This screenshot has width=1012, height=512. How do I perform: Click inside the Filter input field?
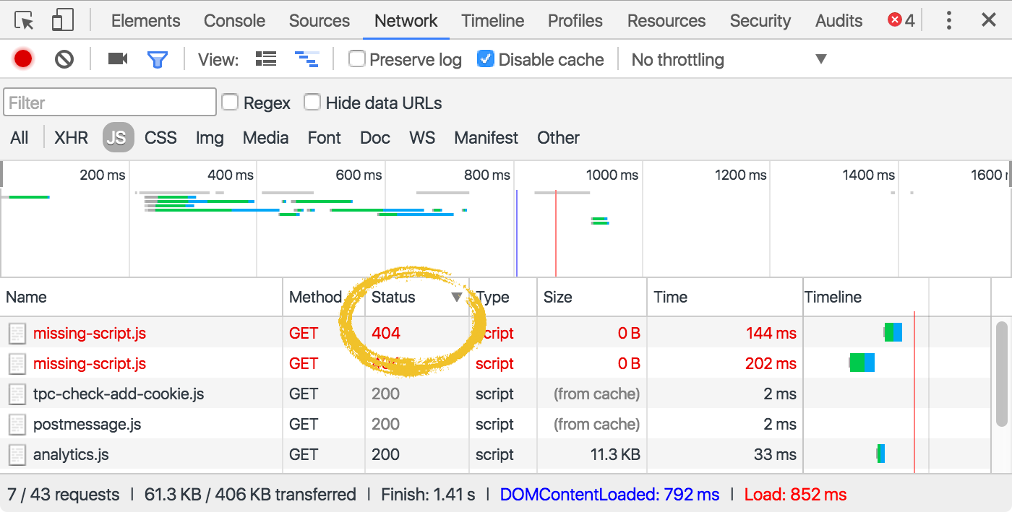click(108, 102)
